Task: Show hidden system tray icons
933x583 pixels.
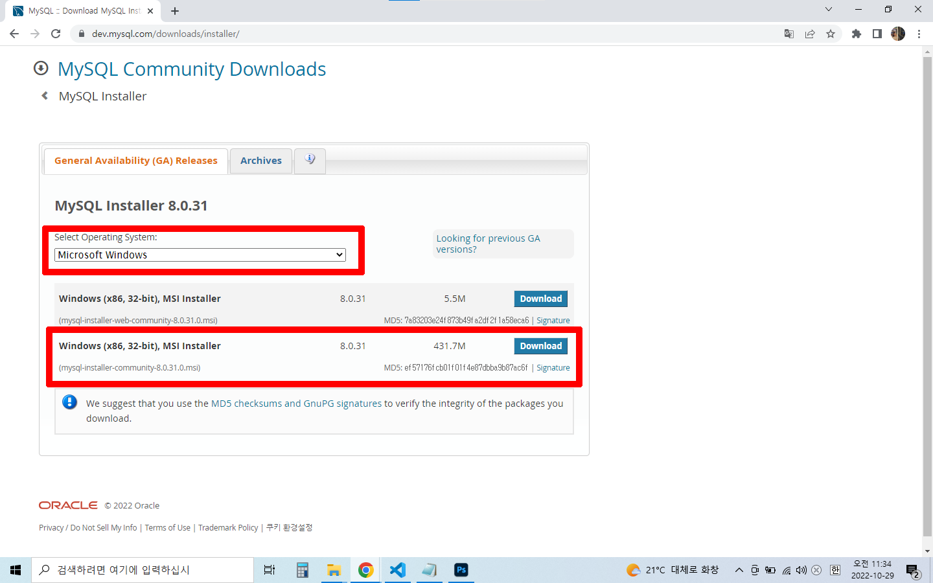Action: point(739,570)
